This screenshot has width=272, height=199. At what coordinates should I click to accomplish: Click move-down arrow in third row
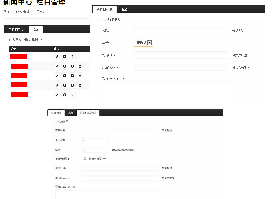pyautogui.click(x=72, y=76)
